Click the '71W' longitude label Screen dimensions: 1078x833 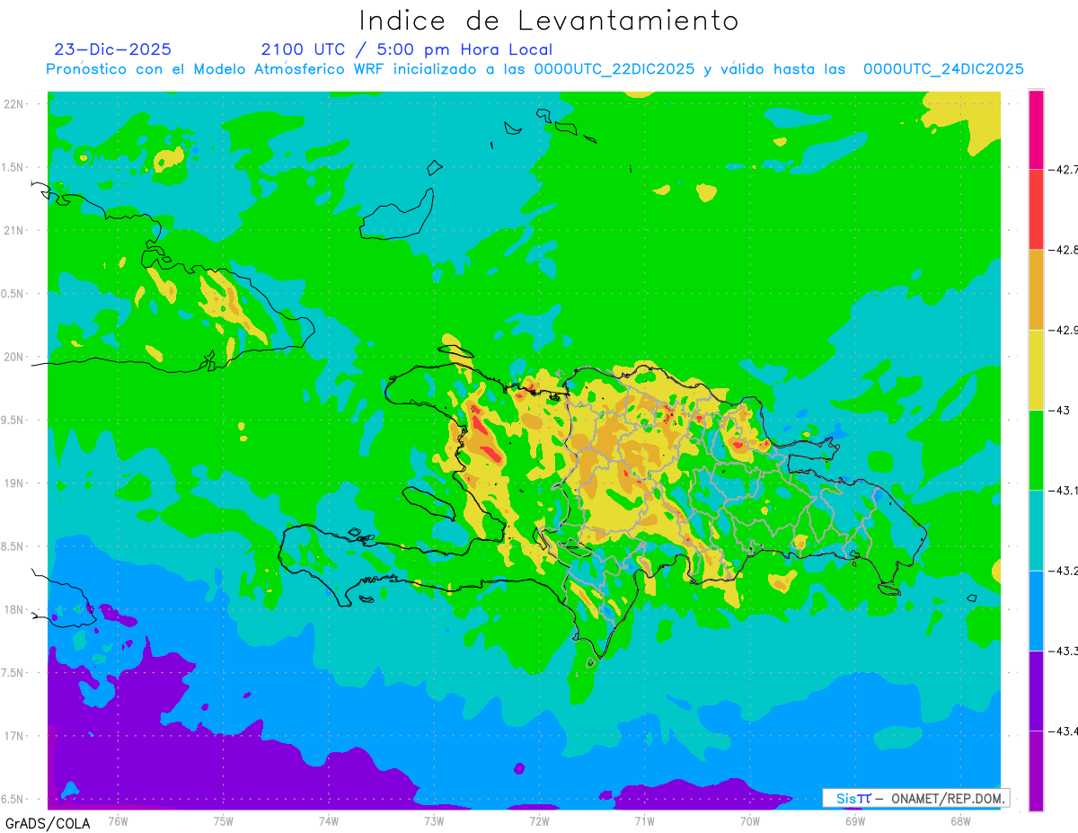(644, 820)
